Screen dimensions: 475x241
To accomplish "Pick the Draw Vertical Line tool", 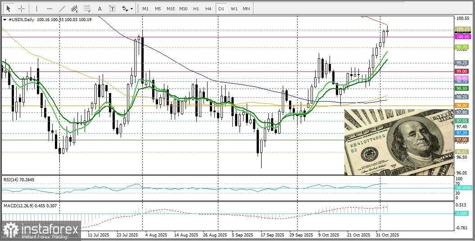I will coord(36,9).
